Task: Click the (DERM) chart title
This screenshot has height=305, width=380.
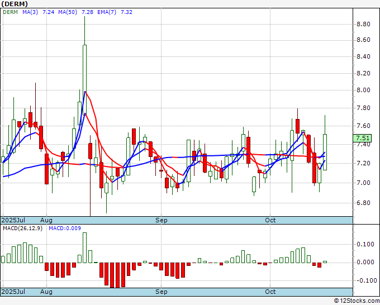Action: pos(15,4)
